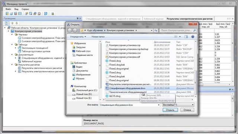Click the Открыть button
Viewport: 238px width, 134px height.
coord(170,110)
